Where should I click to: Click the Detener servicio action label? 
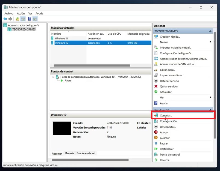(169, 81)
